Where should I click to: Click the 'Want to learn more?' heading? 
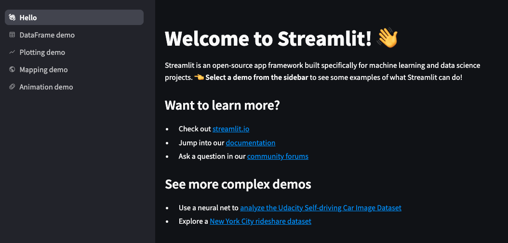pos(222,105)
